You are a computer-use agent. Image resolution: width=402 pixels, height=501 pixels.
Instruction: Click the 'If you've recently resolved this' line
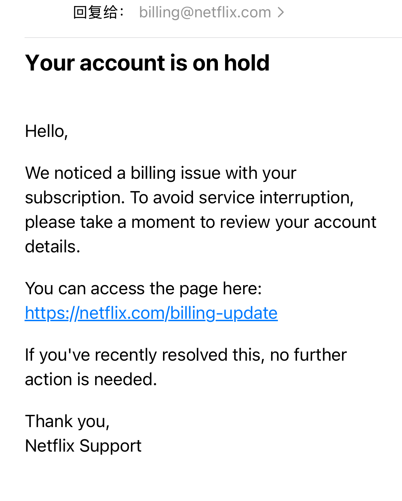tap(186, 355)
